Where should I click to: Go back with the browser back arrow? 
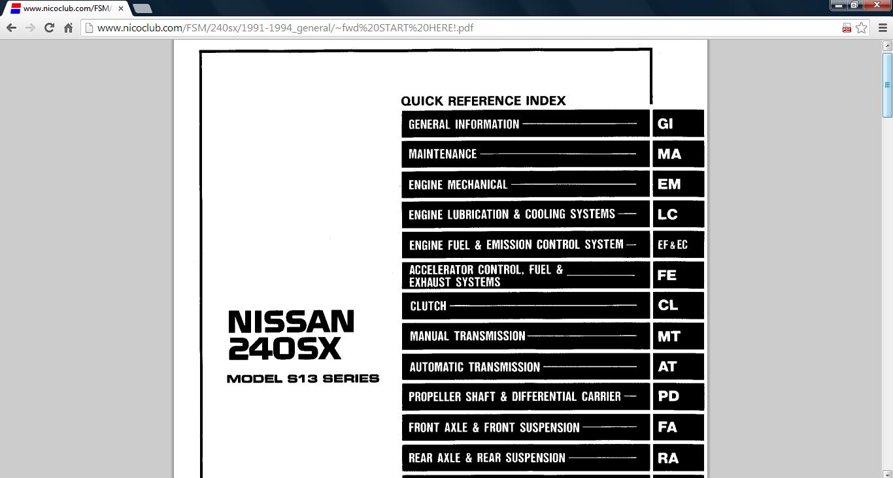[x=11, y=27]
